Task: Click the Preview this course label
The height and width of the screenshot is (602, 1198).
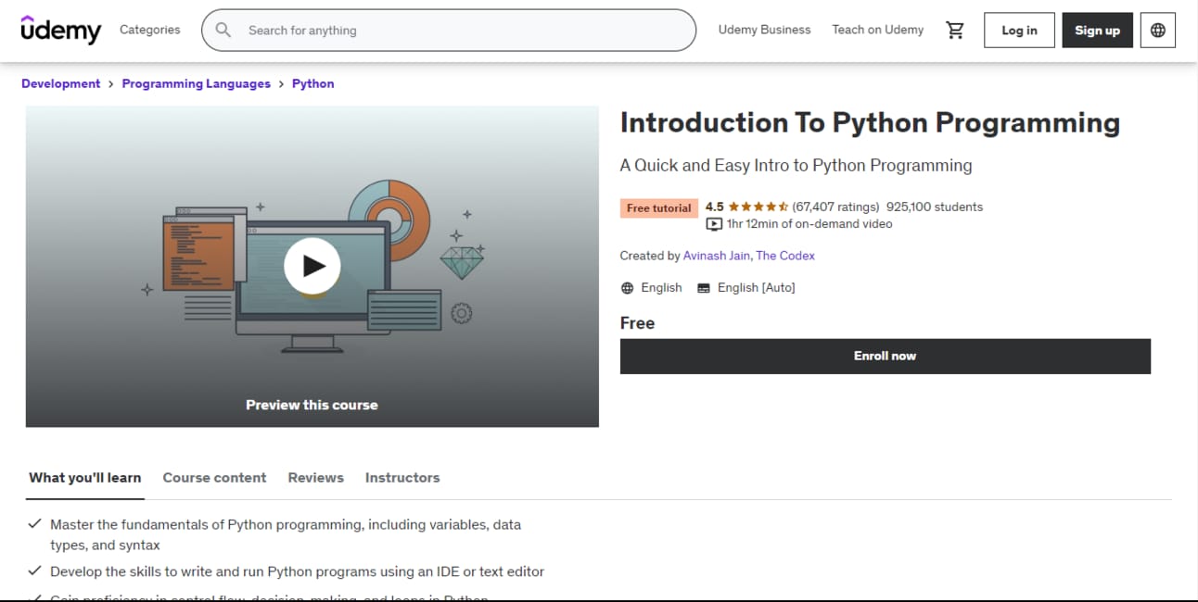Action: [x=312, y=405]
